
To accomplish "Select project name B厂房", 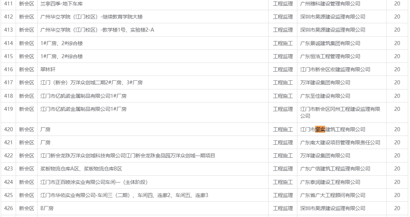I will [47, 208].
